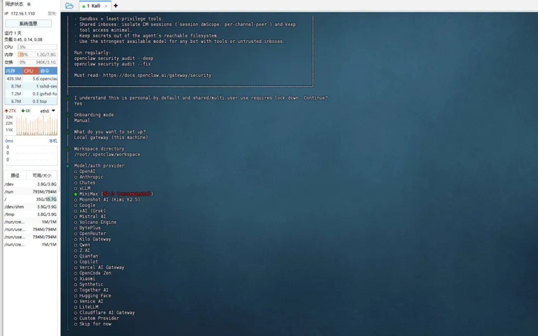Click the Qwen entry

82,245
